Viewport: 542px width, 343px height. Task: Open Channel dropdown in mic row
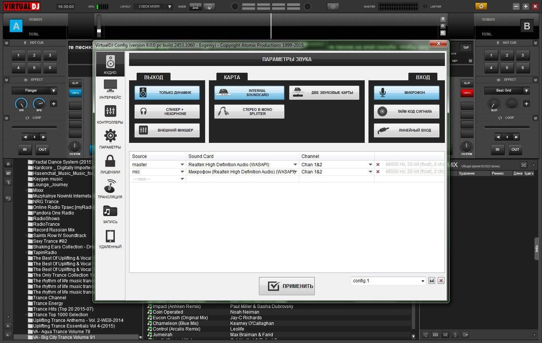370,172
